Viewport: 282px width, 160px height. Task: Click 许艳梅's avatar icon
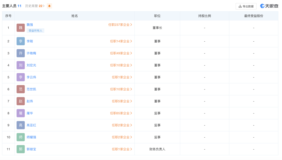[x=21, y=53]
